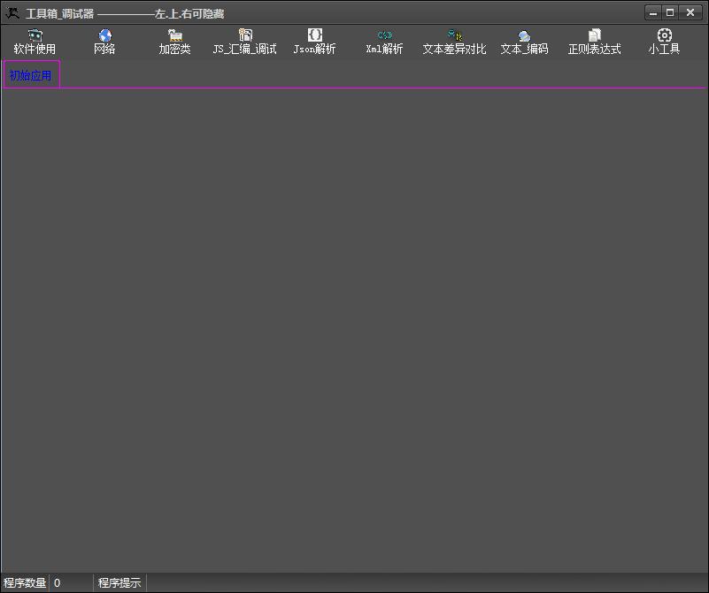Click the 程序数量 status bar label
Viewport: 709px width, 593px height.
click(x=25, y=583)
